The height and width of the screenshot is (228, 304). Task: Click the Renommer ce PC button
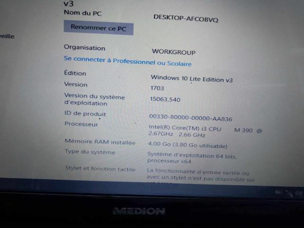(98, 28)
